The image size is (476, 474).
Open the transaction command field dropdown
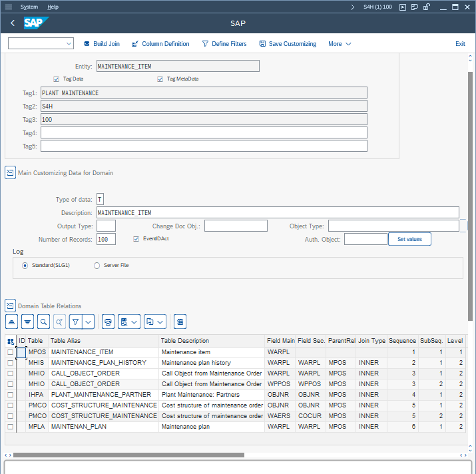coord(69,44)
